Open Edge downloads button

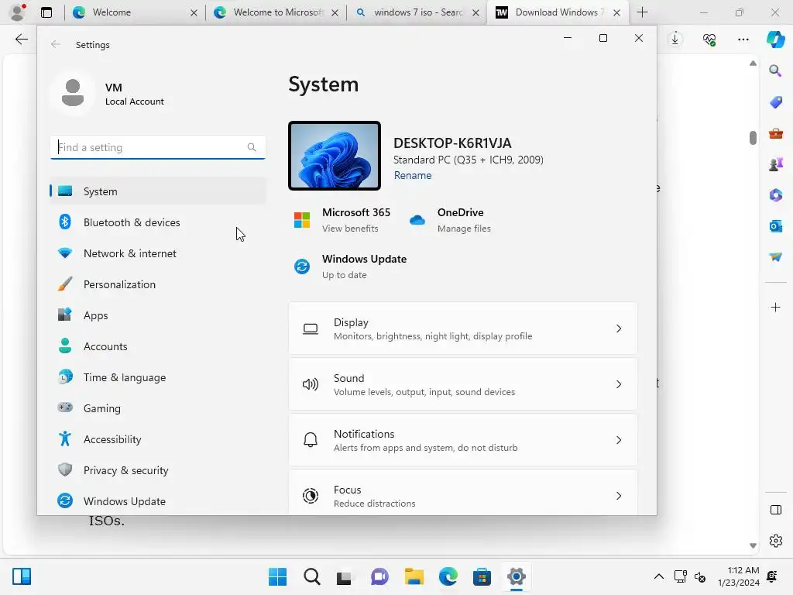[x=675, y=39]
